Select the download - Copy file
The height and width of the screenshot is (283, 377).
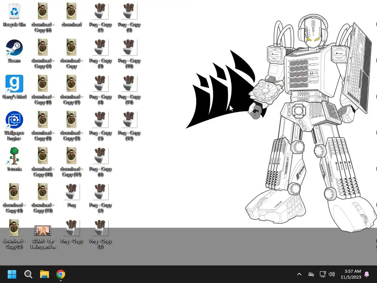tap(71, 54)
